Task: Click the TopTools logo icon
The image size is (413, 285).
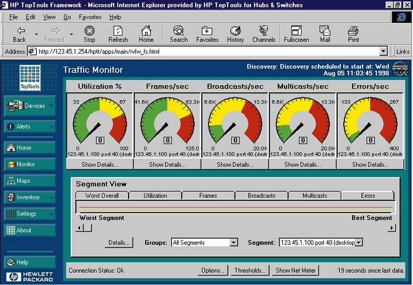Action: click(x=30, y=78)
